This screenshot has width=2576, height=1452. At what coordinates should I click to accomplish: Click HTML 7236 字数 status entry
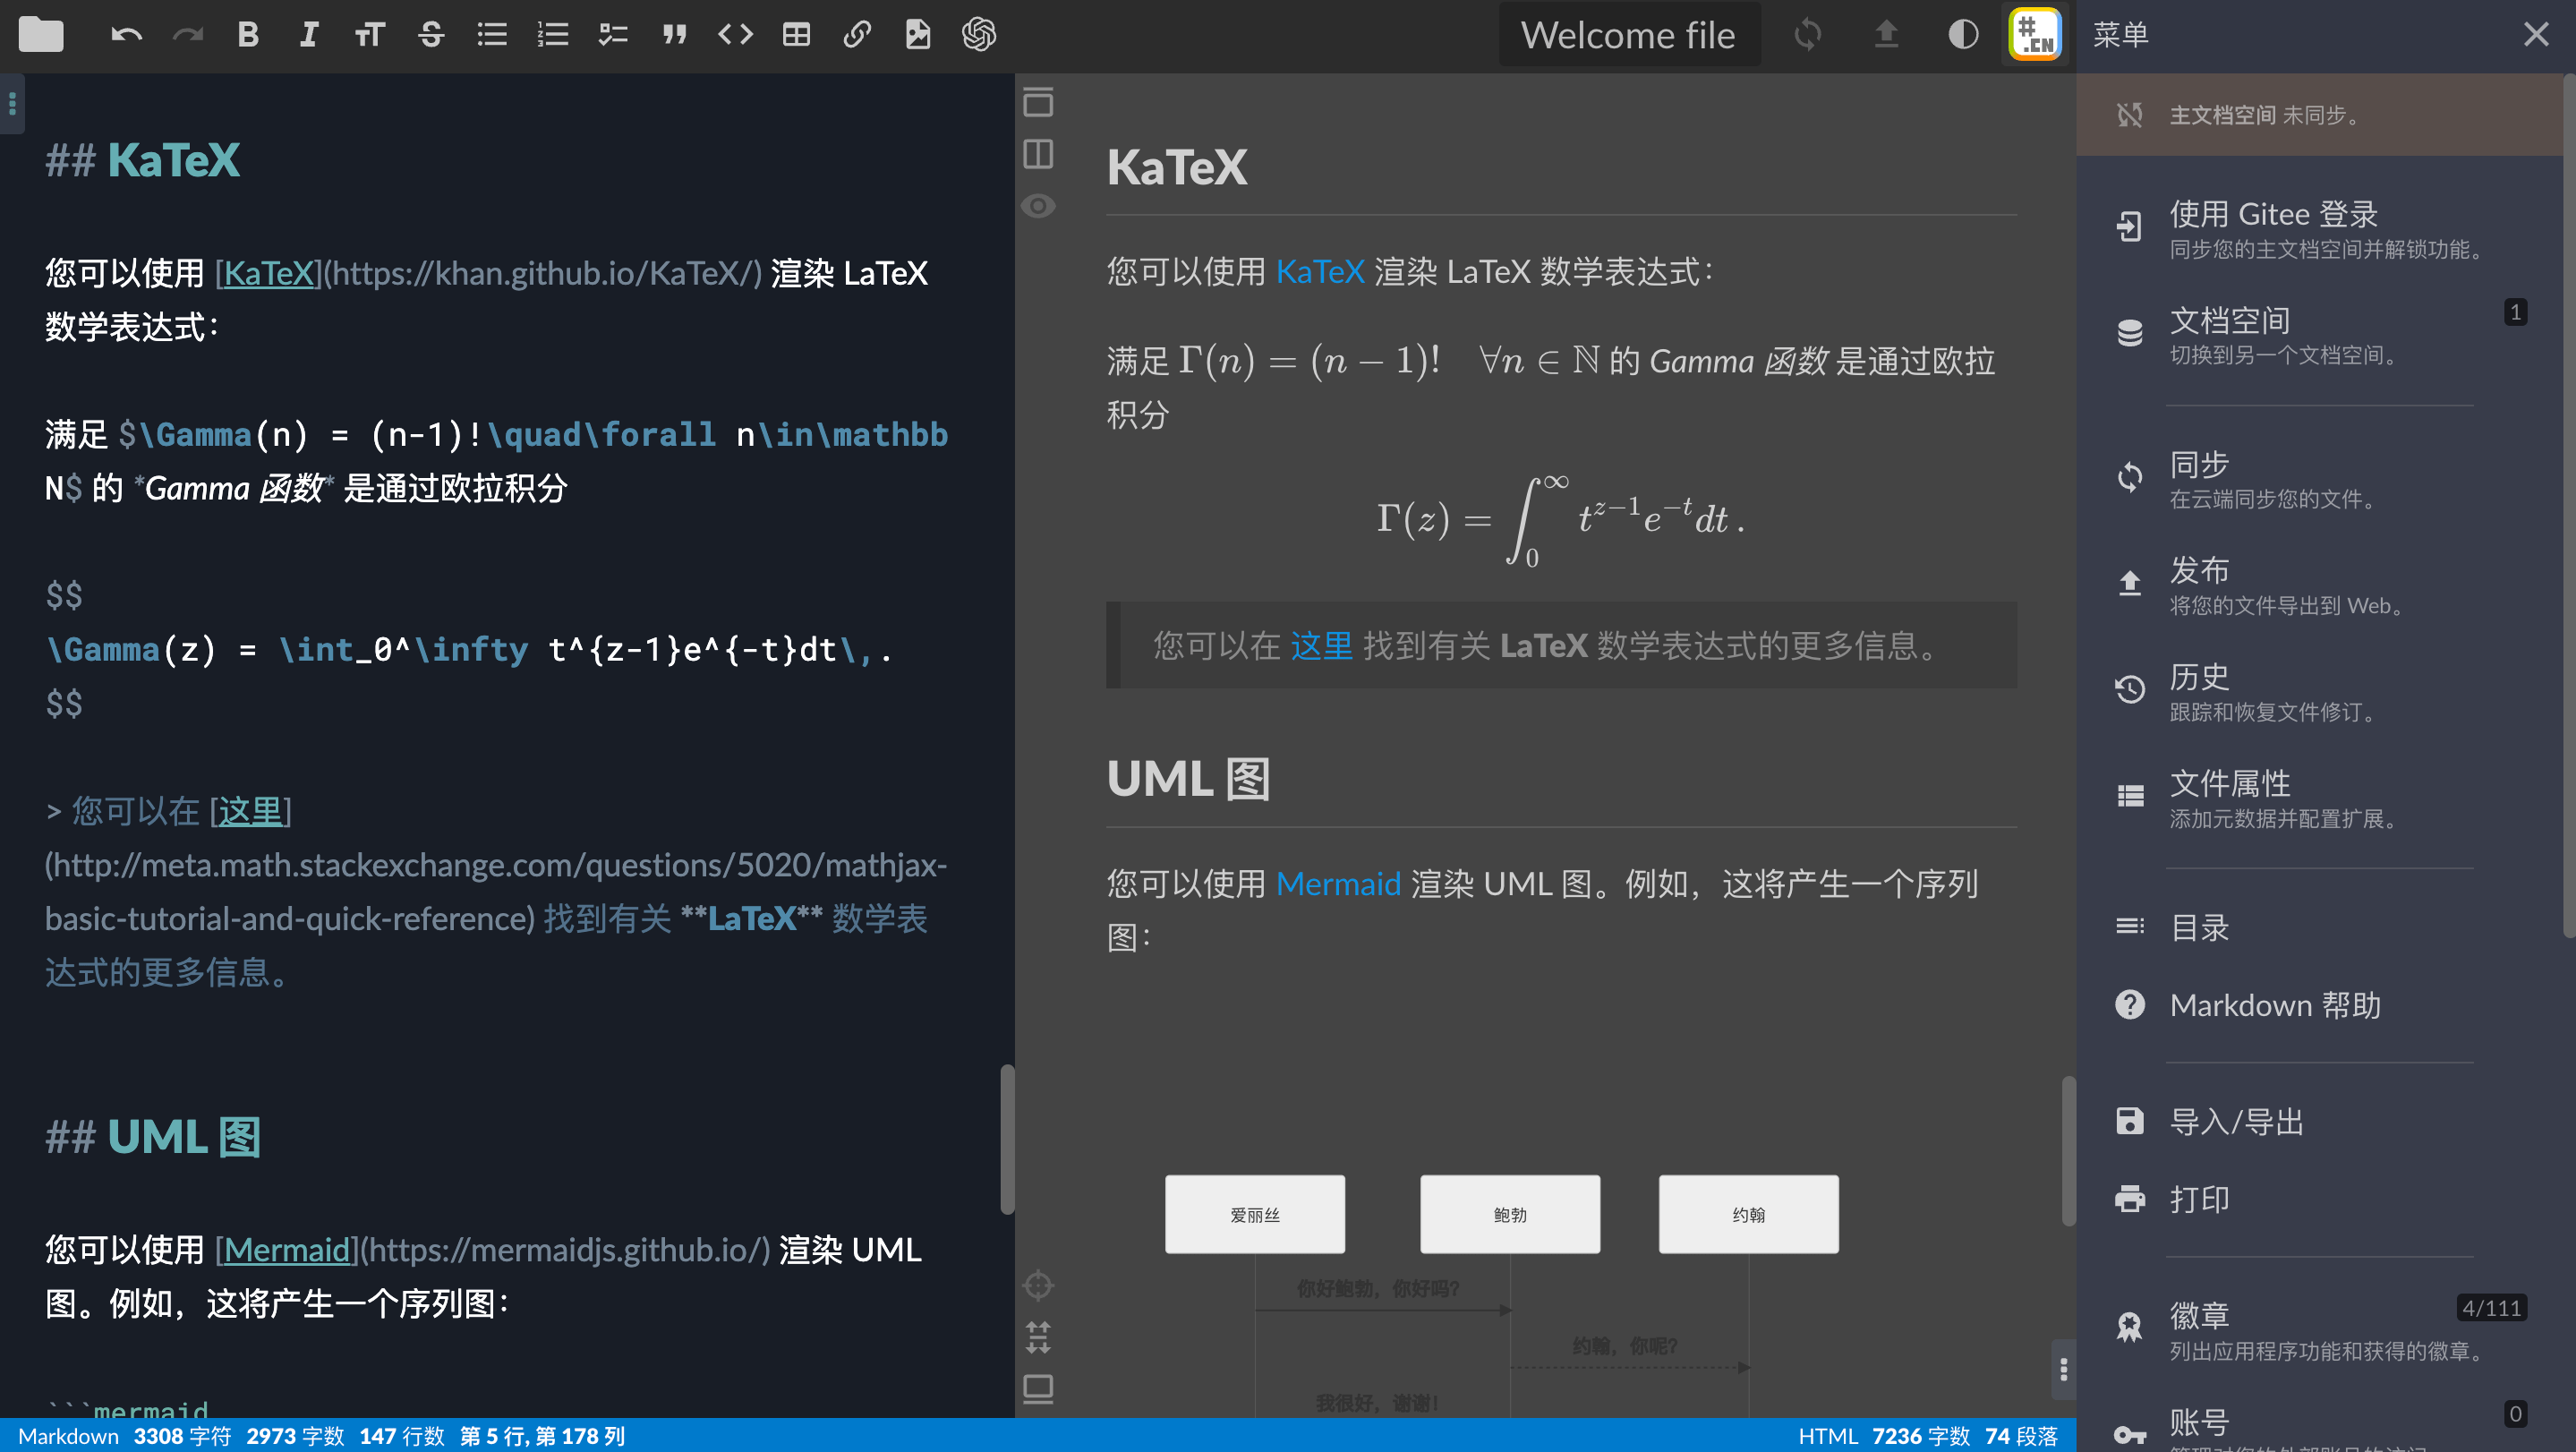pos(1884,1437)
